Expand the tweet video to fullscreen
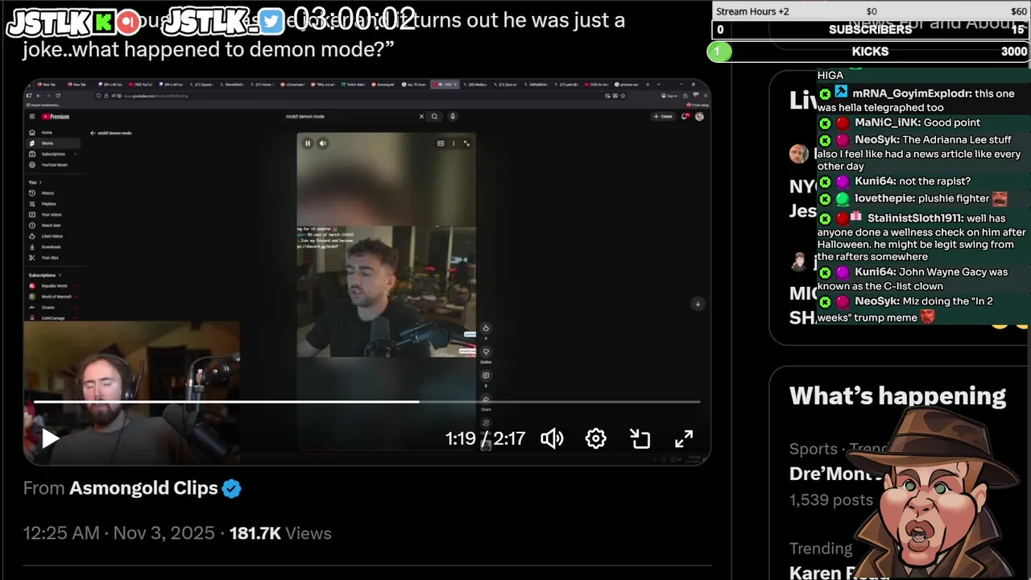The height and width of the screenshot is (580, 1031). point(684,438)
